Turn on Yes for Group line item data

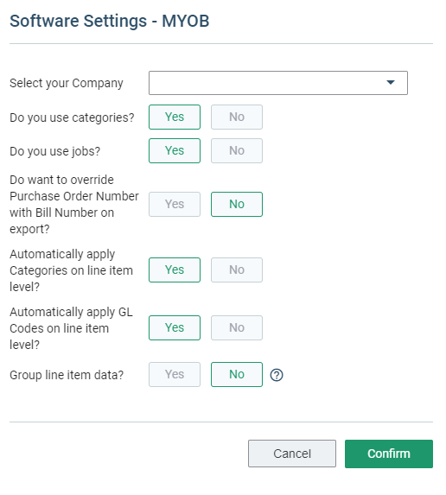tap(175, 374)
